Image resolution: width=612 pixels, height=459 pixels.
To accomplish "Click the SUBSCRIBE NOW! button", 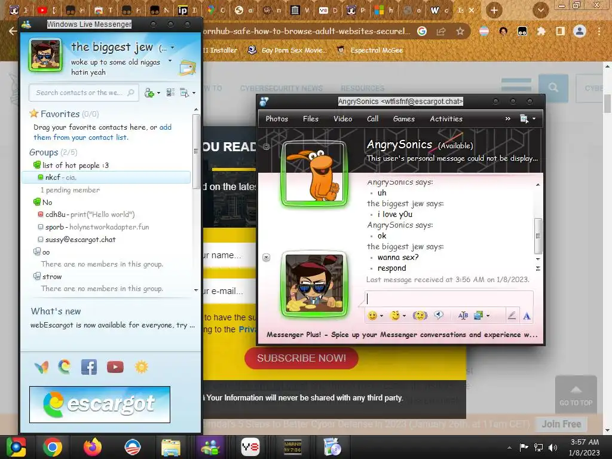I will 301,358.
